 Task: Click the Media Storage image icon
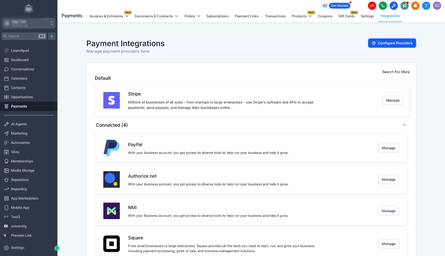(6, 171)
